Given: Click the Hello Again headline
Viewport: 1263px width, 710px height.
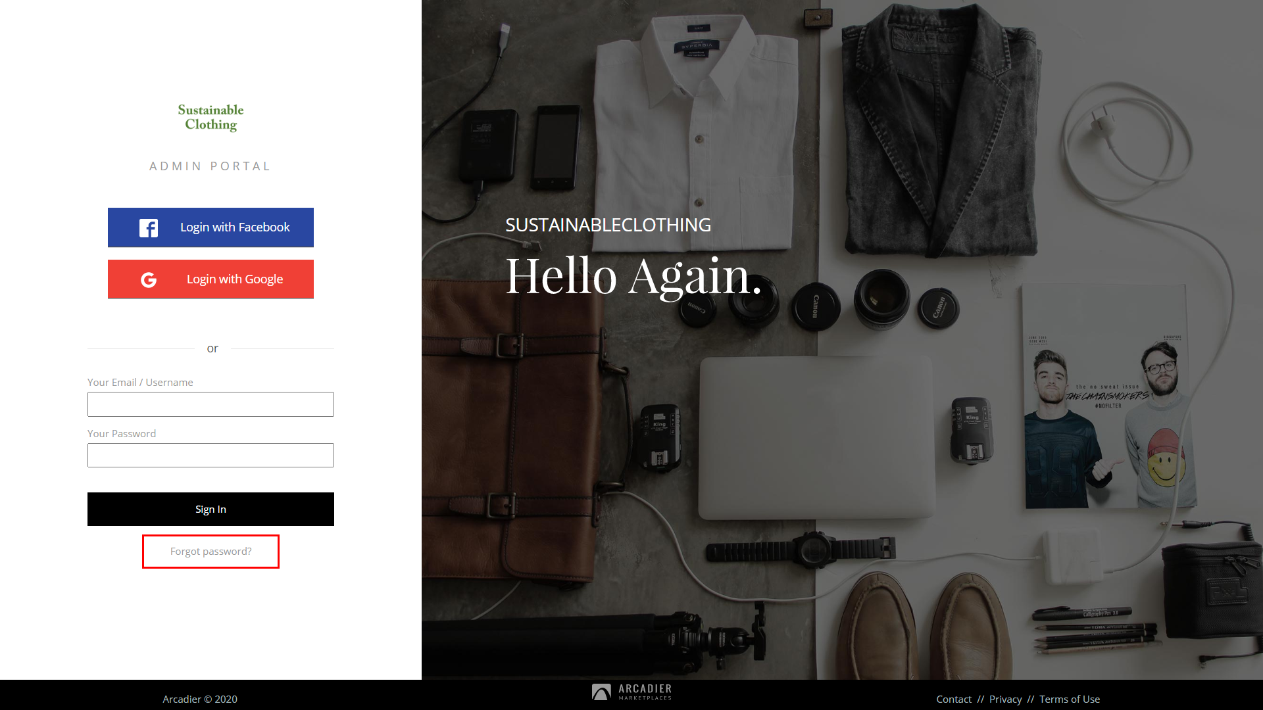Looking at the screenshot, I should click(633, 276).
